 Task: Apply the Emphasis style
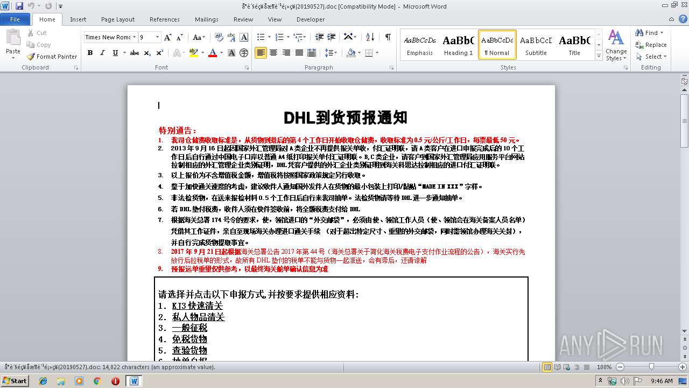420,45
